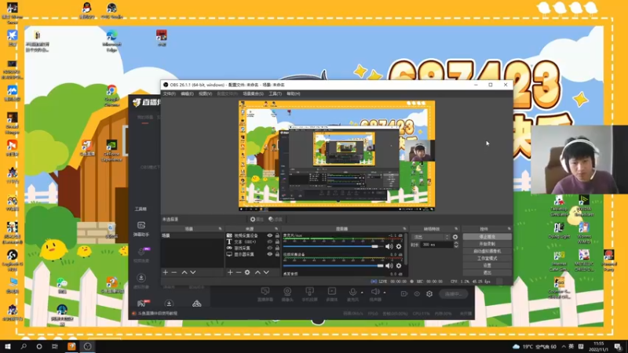Click 停止推流 button in OBS controls

tap(487, 237)
